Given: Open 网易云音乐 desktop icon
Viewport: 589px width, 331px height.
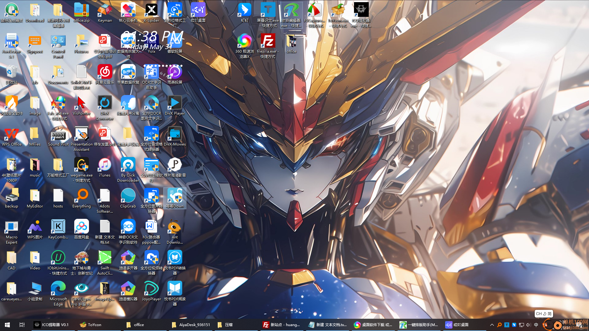Looking at the screenshot, I should 105,75.
